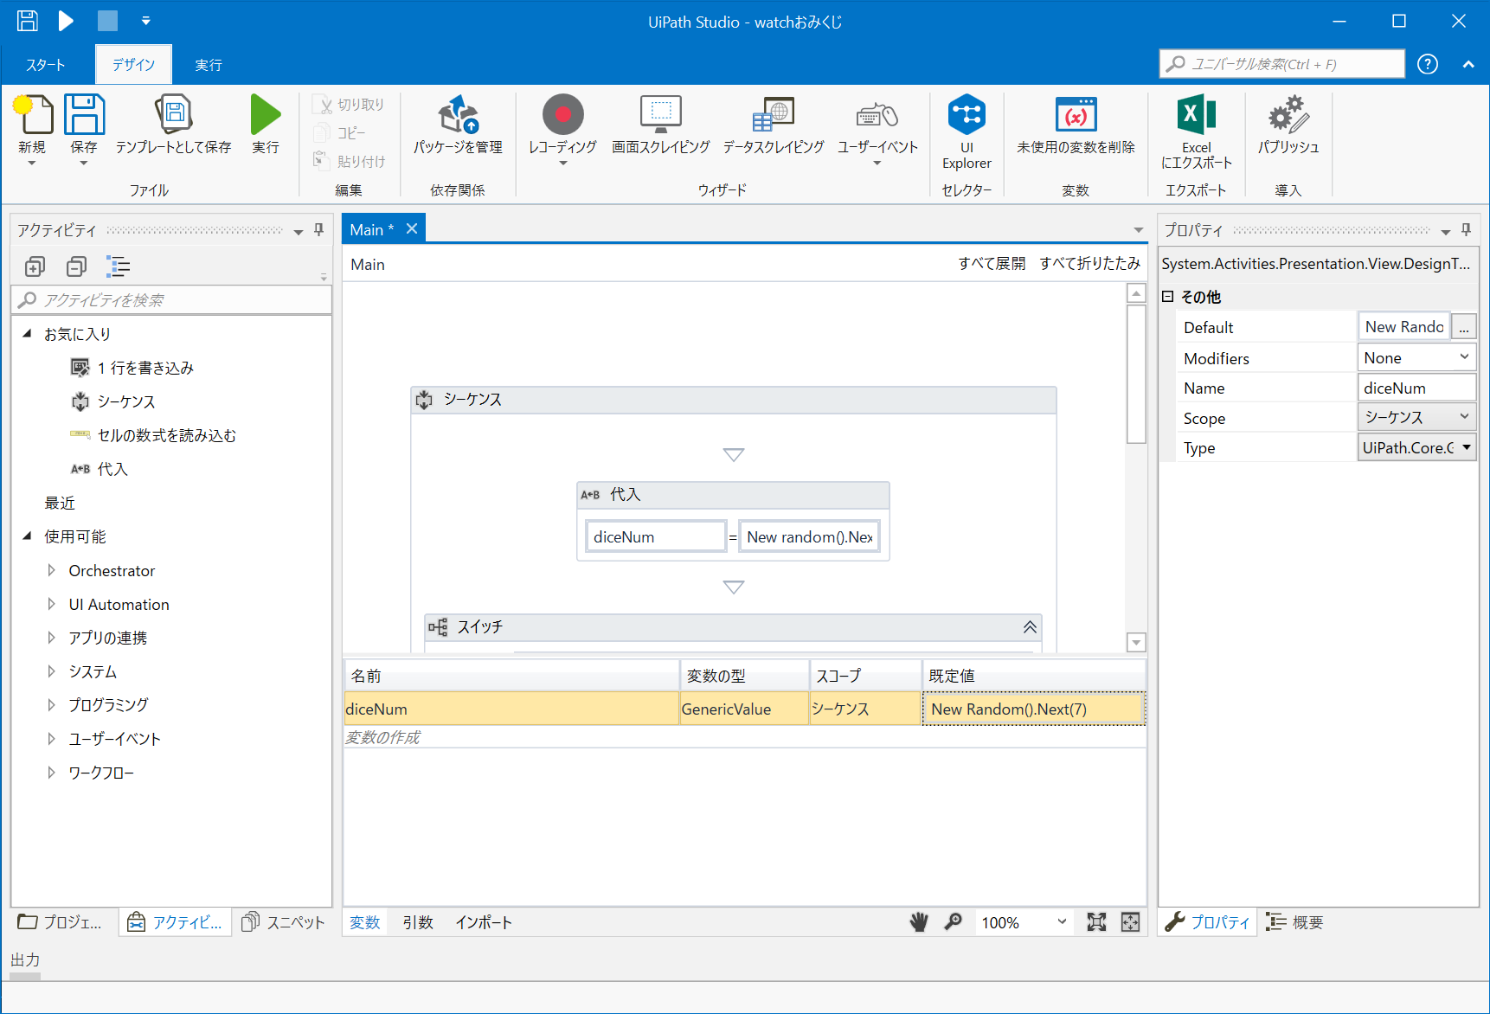Screen dimensions: 1490x1014
Task: Switch to the デザイン ribbon tab
Action: (x=133, y=65)
